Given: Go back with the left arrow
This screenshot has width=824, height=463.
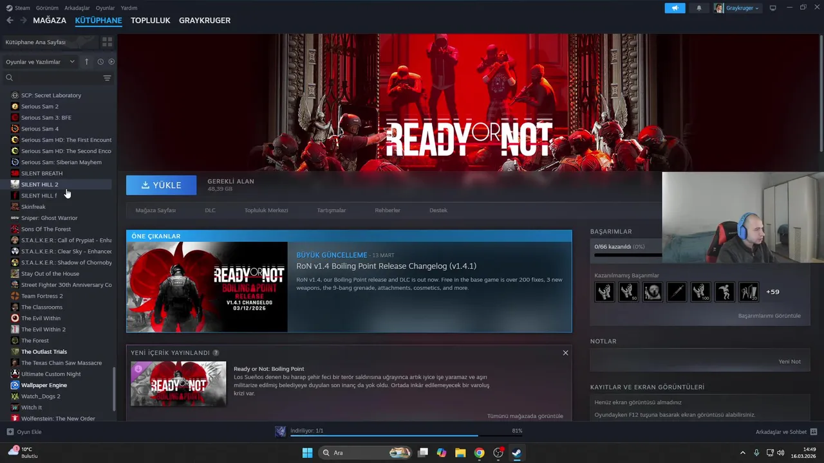Looking at the screenshot, I should pos(10,21).
